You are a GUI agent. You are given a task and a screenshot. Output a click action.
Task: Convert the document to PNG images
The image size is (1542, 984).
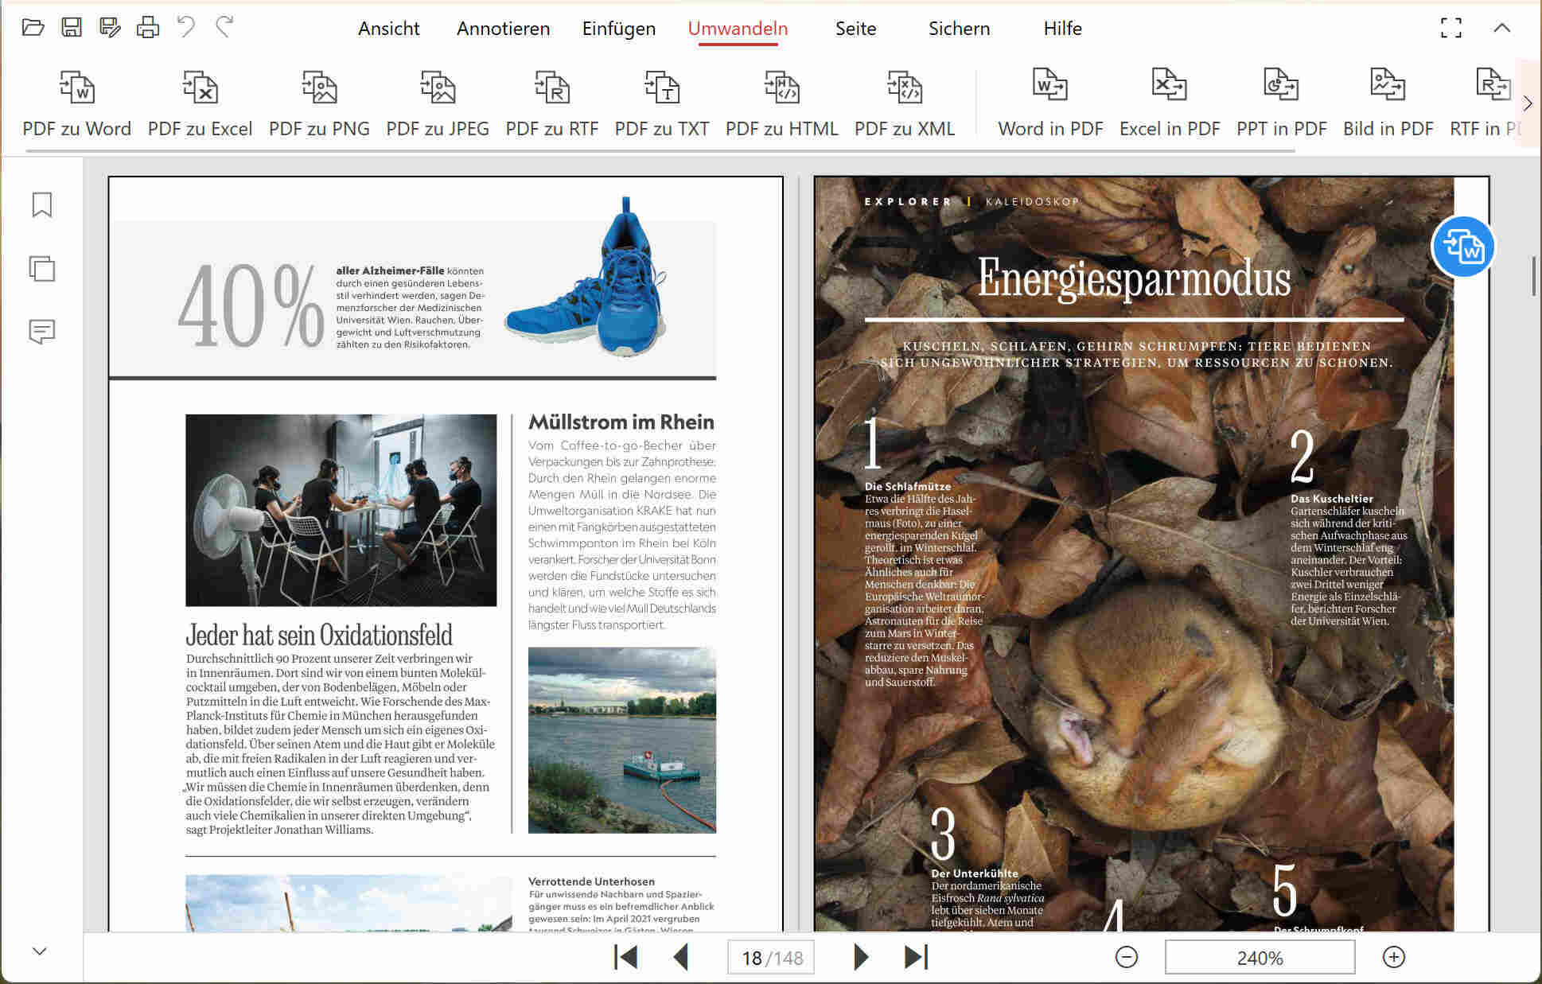click(x=319, y=103)
